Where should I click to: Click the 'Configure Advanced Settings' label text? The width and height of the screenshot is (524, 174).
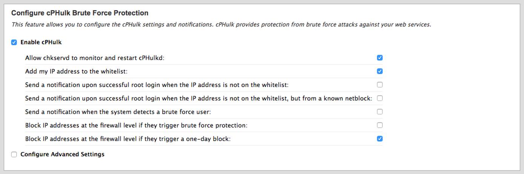62,154
